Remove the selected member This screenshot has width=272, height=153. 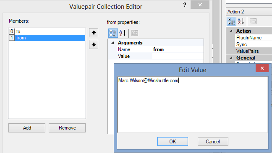click(67, 128)
